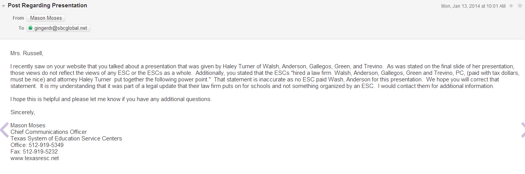Viewport: 525px width, 174px height.
Task: Click Chief Communications Officer signature line
Action: [49, 132]
